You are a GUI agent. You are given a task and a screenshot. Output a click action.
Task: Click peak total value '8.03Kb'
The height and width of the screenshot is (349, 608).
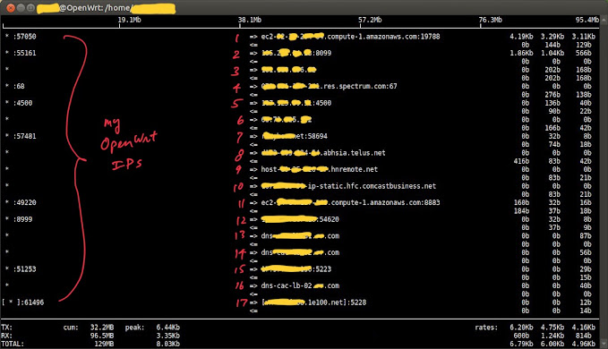[168, 344]
